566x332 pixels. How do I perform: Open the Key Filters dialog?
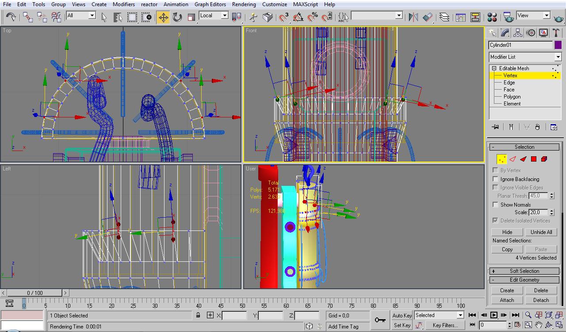click(x=445, y=325)
